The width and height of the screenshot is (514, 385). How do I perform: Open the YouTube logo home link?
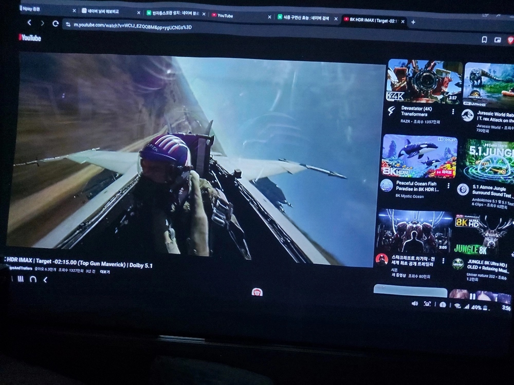pos(30,37)
